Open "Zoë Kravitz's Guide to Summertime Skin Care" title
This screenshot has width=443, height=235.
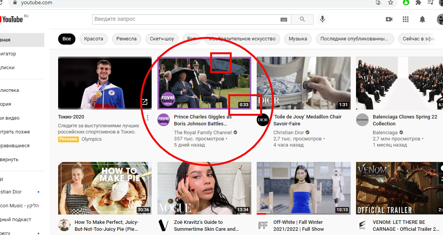(207, 226)
